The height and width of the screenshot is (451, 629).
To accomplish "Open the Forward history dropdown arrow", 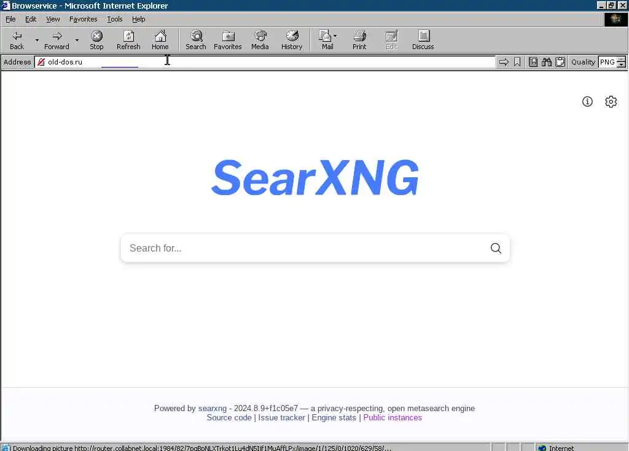I will point(77,40).
